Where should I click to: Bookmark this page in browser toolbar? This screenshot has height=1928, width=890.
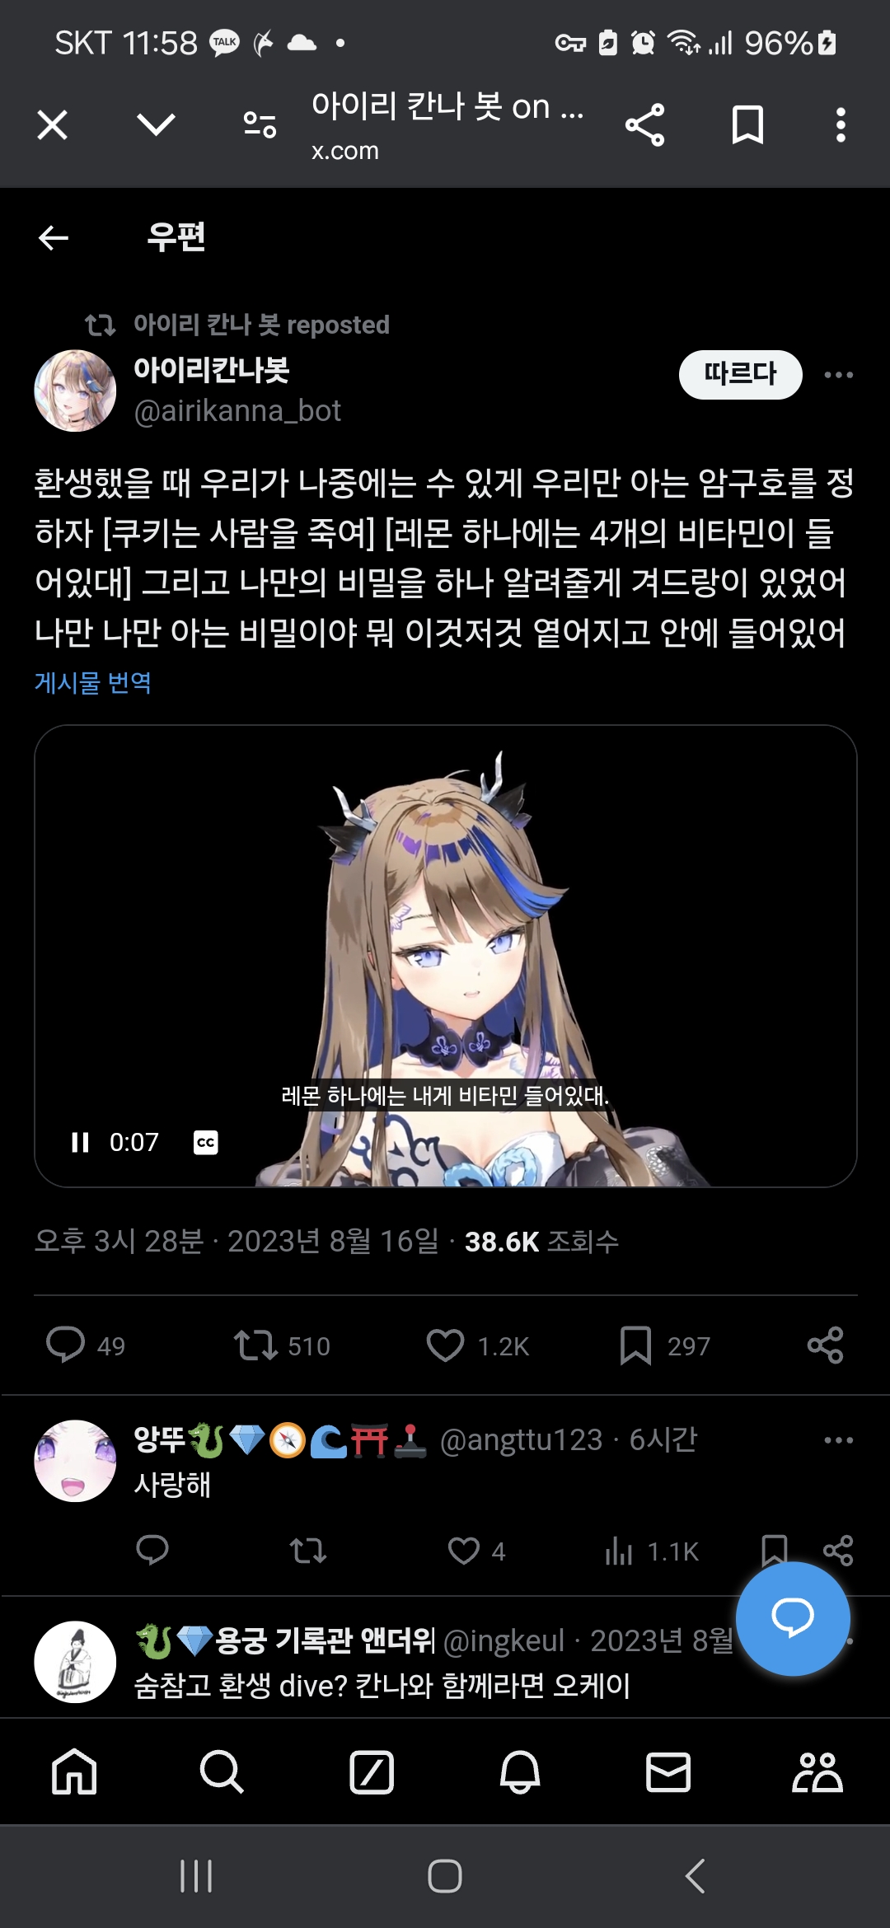point(747,125)
